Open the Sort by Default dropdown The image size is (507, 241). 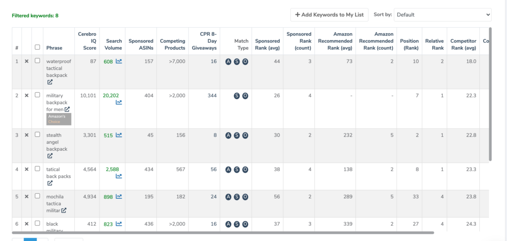pos(443,15)
